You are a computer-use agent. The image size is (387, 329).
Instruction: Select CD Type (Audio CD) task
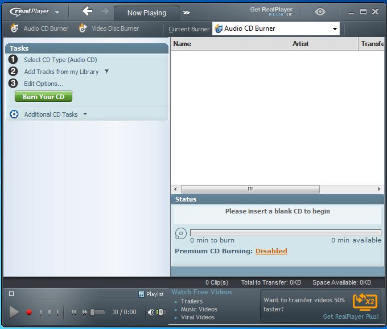tap(60, 60)
